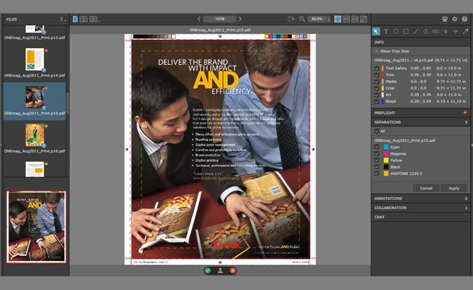Switch to two-page spread view
The image size is (473, 290).
pyautogui.click(x=84, y=19)
